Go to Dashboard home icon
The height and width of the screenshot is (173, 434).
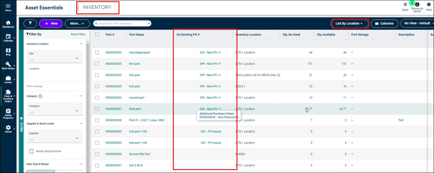click(8, 23)
